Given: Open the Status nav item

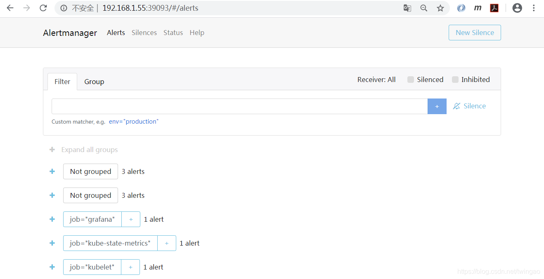Looking at the screenshot, I should [x=173, y=33].
